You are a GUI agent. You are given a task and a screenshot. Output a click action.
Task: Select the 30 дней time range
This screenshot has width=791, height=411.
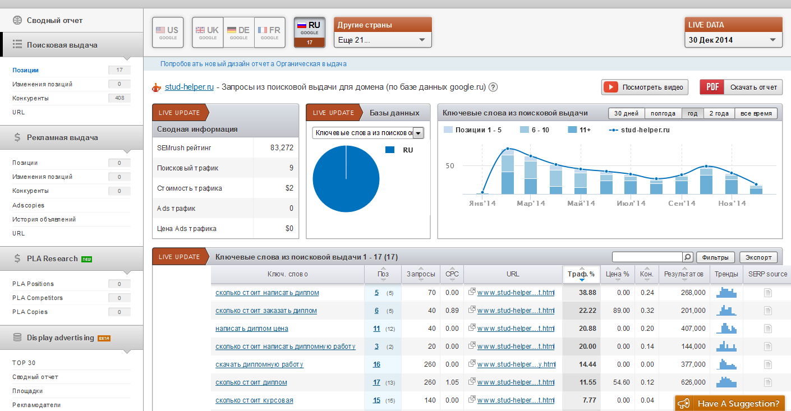click(x=626, y=113)
